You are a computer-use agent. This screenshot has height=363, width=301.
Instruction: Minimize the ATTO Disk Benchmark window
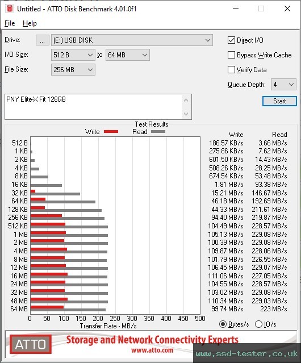tap(236, 9)
